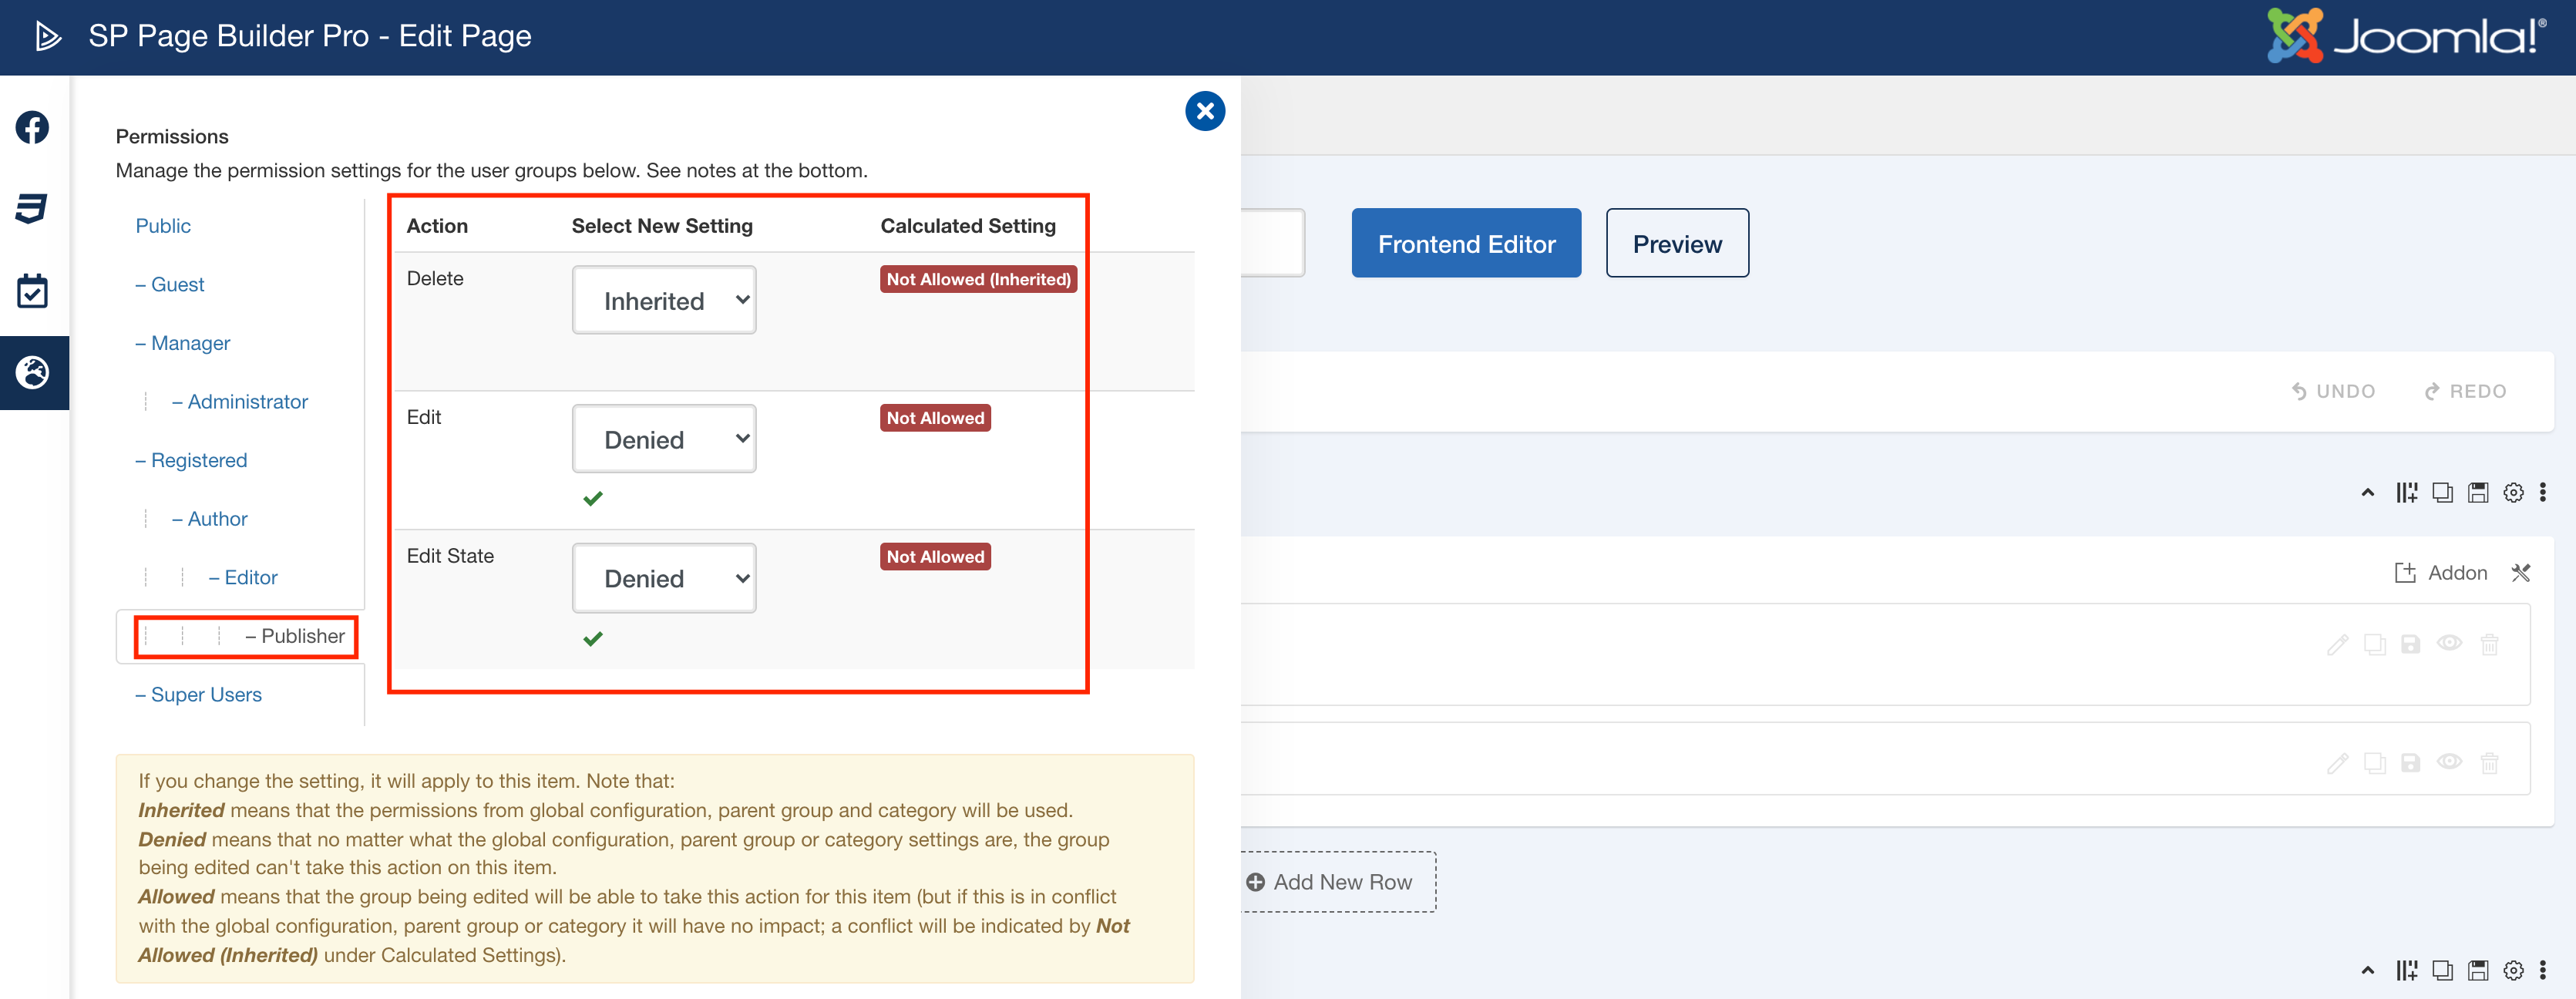Image resolution: width=2576 pixels, height=999 pixels.
Task: Open the Edit action setting dropdown
Action: [664, 439]
